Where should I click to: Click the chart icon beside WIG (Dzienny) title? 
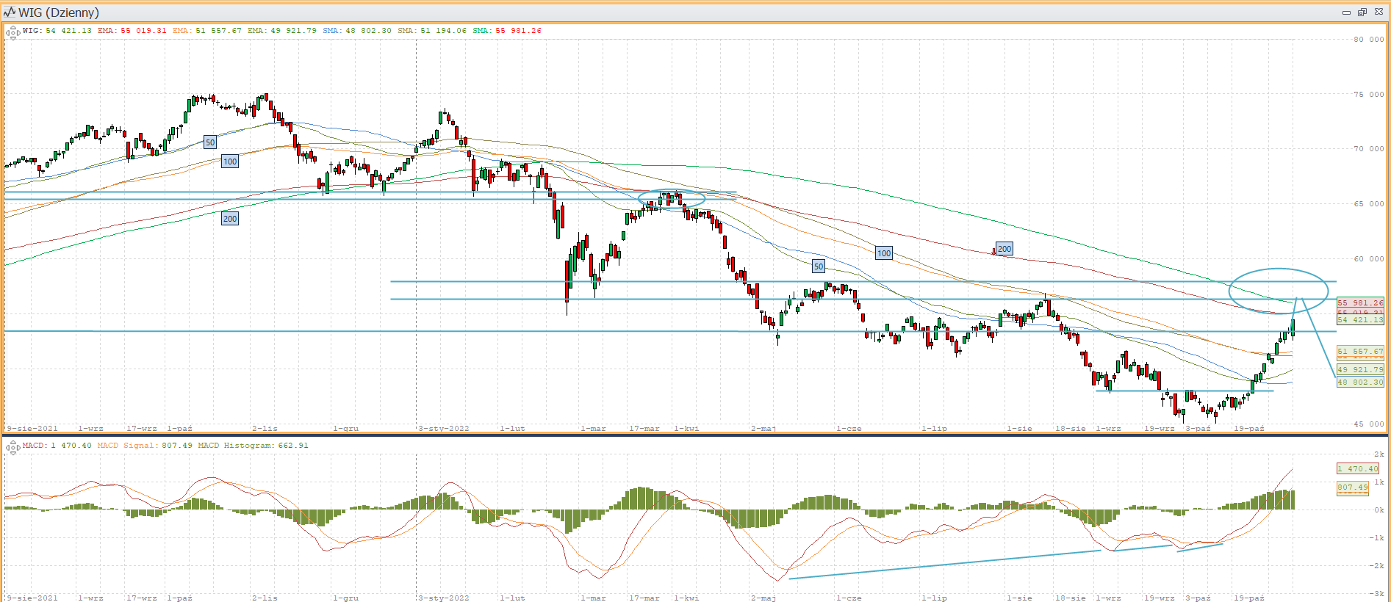(10, 12)
